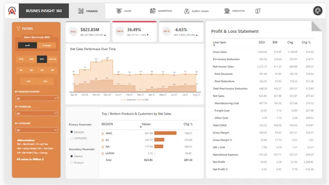Select CATEGORY as primary parameter

pyautogui.click(x=71, y=138)
